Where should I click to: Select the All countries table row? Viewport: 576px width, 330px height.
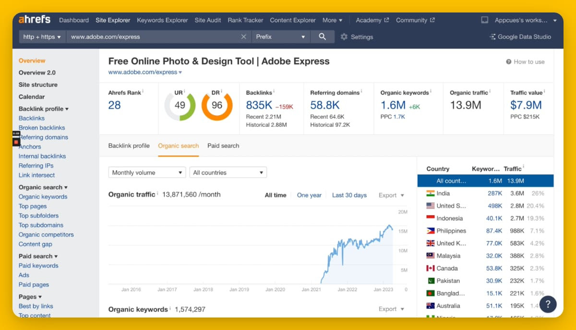pyautogui.click(x=485, y=181)
